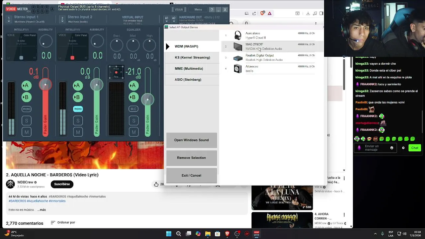Select MME (Multimedia) driver
Screen dimensions: 425x239
click(x=192, y=68)
